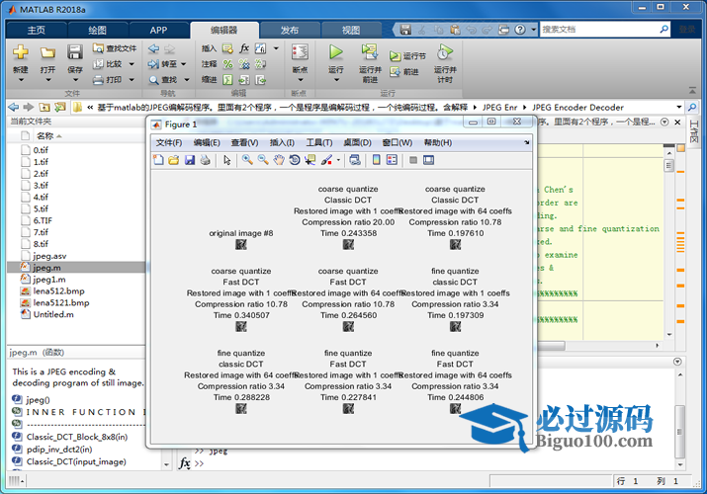Open the Print dropdown arrow in the ribbon
The width and height of the screenshot is (707, 494).
[x=129, y=80]
